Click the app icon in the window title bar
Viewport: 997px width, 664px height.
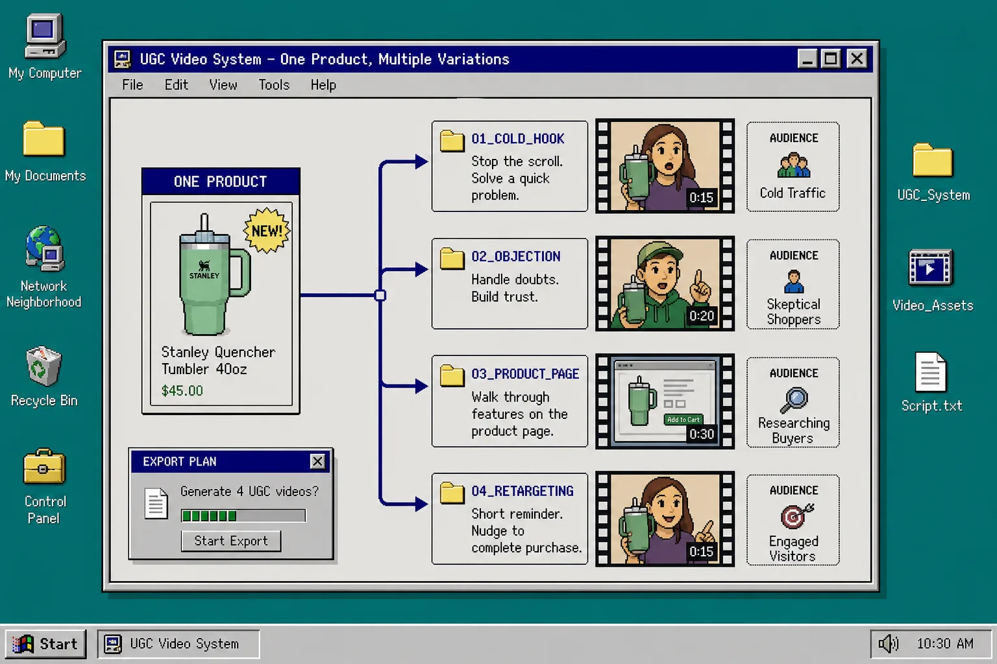point(123,59)
